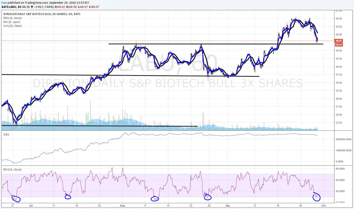Image resolution: width=354 pixels, height=209 pixels.
Task: Click the '27' date axis label
Action: (x=13, y=206)
